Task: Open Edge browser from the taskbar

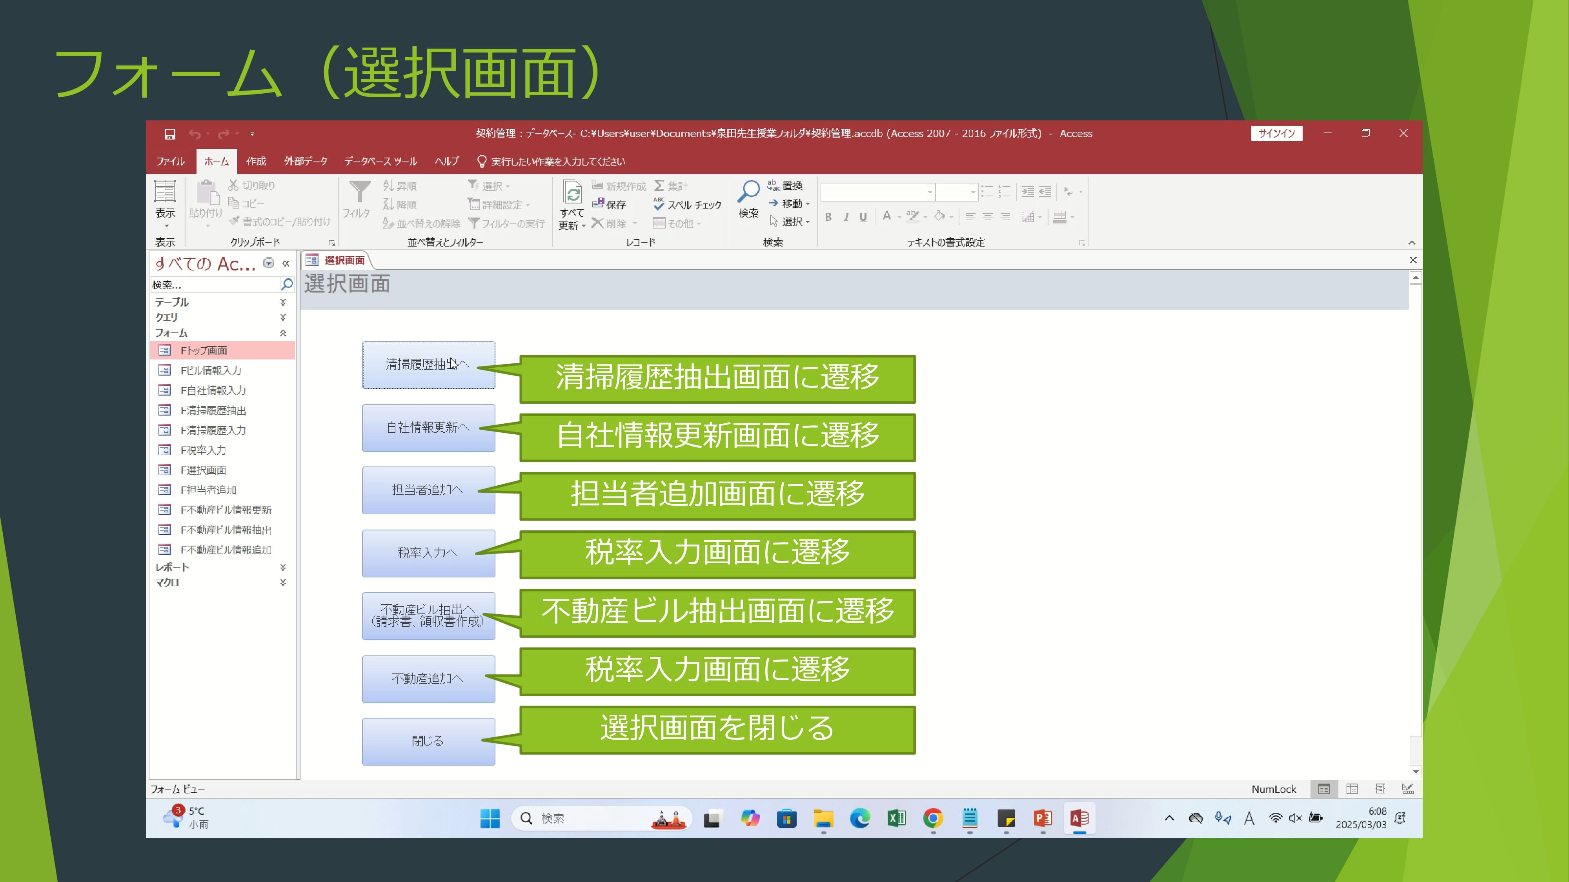Action: pyautogui.click(x=860, y=818)
